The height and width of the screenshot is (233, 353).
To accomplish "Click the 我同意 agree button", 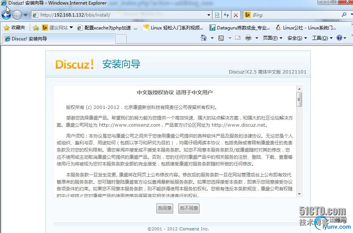I will click(x=165, y=208).
